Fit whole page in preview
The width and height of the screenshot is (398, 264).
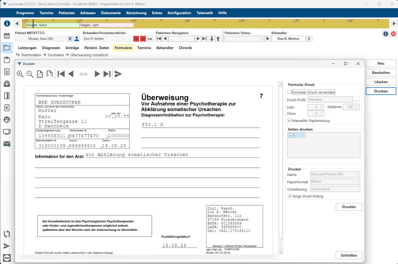coord(40,74)
